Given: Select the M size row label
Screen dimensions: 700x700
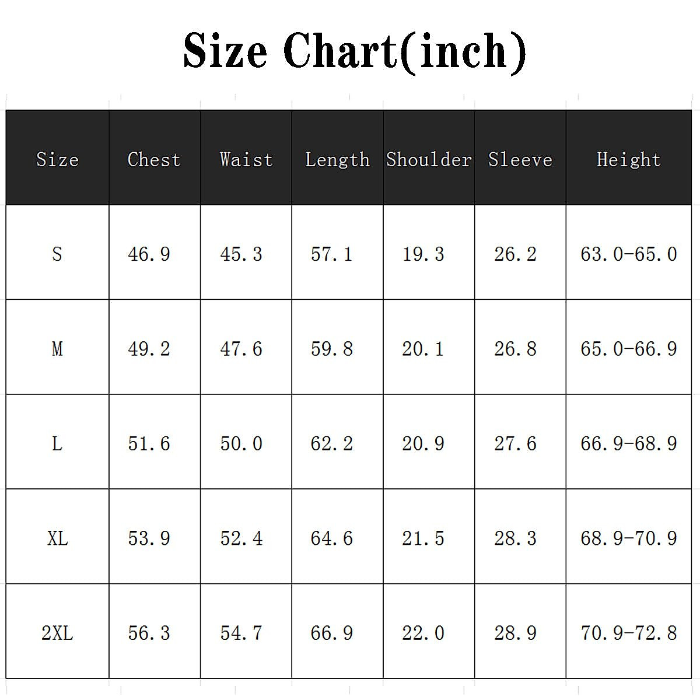Looking at the screenshot, I should tap(57, 349).
